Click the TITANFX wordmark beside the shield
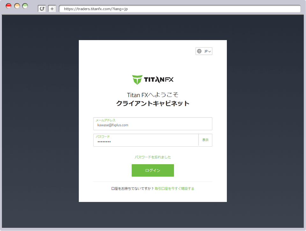The width and height of the screenshot is (306, 231). pos(158,80)
